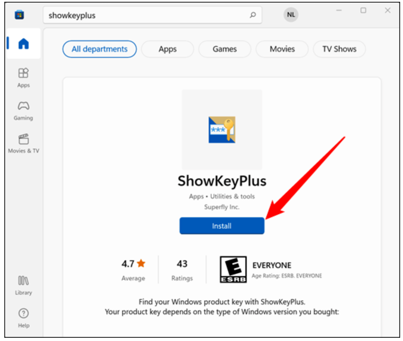Image resolution: width=403 pixels, height=341 pixels.
Task: Minimize the Microsoft Store window
Action: (339, 10)
